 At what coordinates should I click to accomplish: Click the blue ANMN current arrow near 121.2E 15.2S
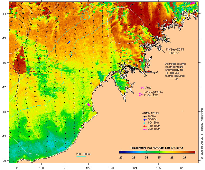coord(69,42)
